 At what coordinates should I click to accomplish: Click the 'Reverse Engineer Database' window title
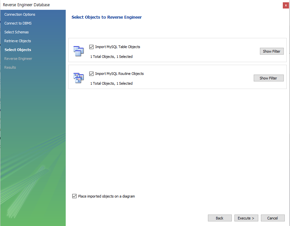tap(26, 5)
